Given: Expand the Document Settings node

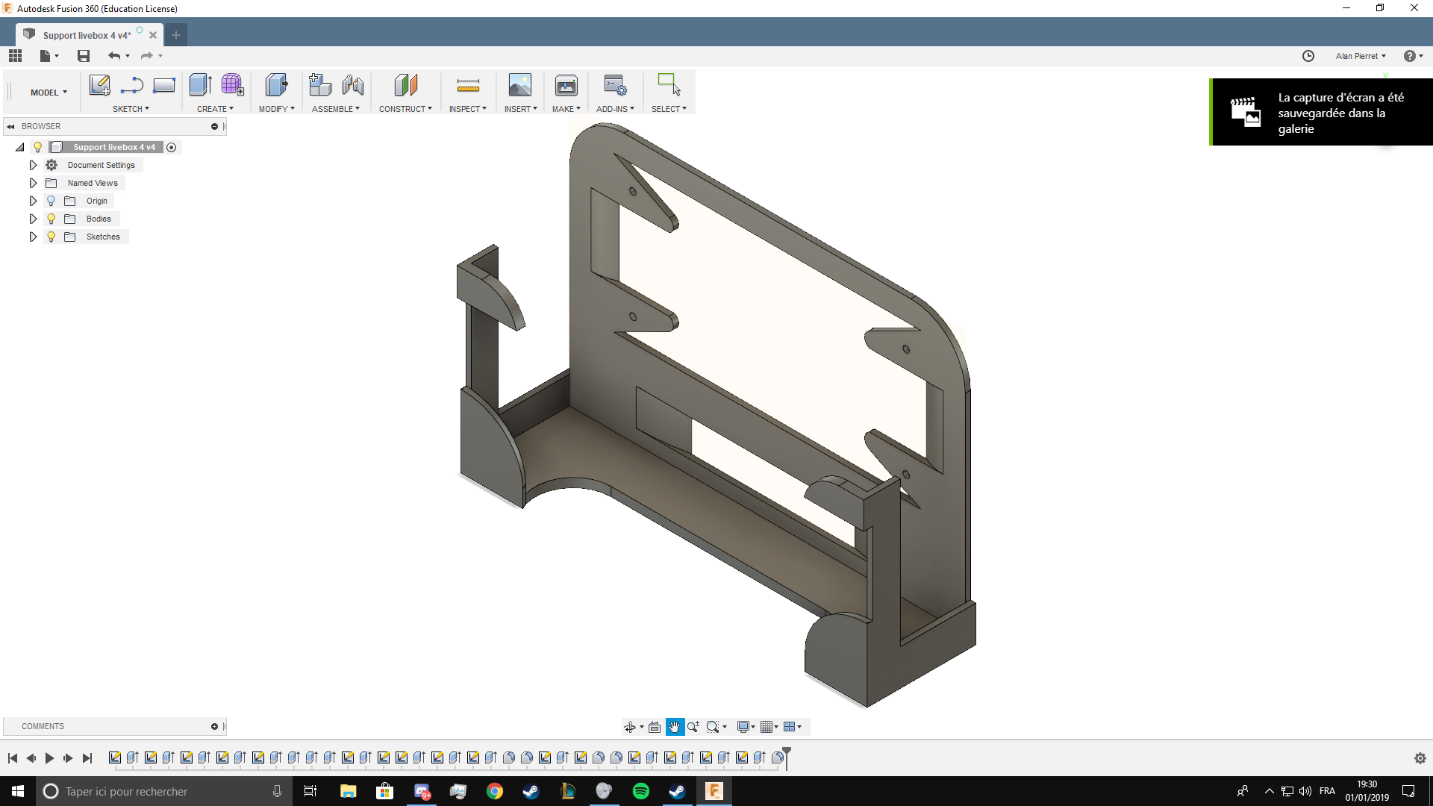Looking at the screenshot, I should click(x=33, y=165).
